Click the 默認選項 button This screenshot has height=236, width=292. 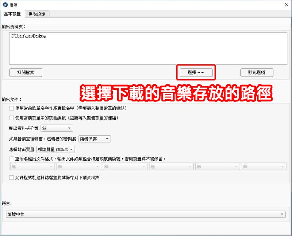pos(257,72)
